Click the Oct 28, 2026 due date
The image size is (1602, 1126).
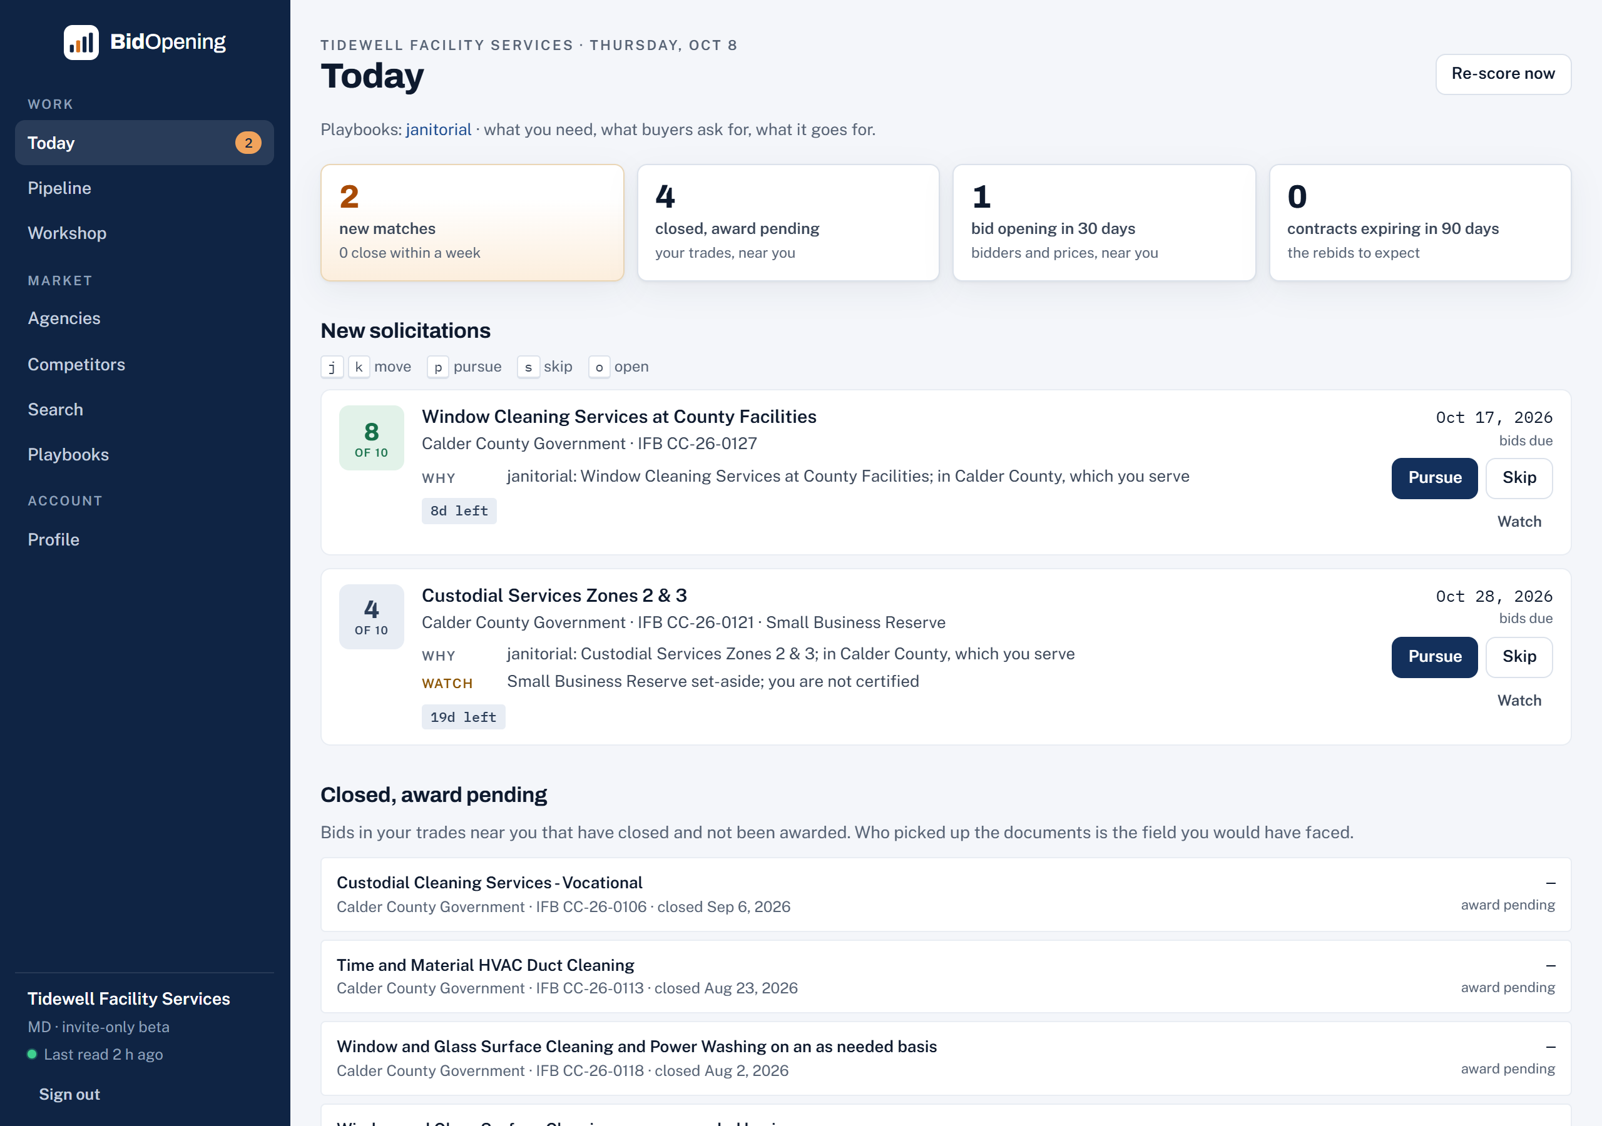(1494, 597)
